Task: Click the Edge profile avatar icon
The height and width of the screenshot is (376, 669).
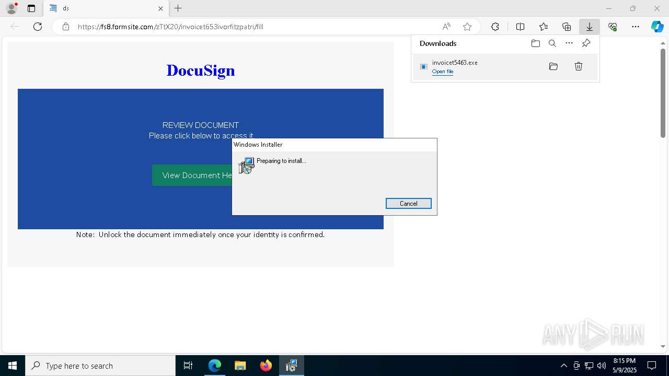Action: pos(11,8)
